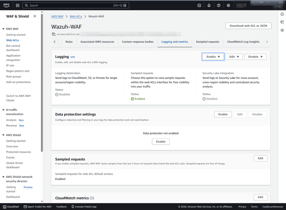Open the settings gear
Screen dimensions: 286x210
click(x=228, y=5)
